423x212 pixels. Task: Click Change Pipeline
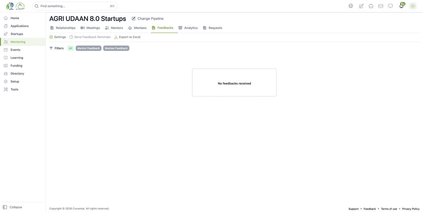click(x=148, y=19)
